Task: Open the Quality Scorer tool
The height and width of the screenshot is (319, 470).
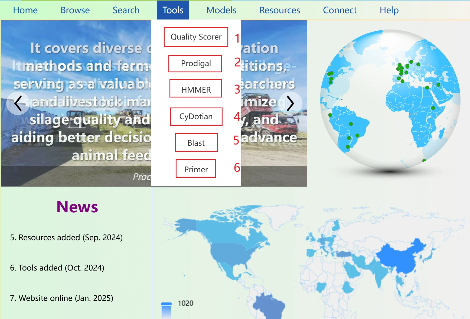Action: (x=196, y=37)
